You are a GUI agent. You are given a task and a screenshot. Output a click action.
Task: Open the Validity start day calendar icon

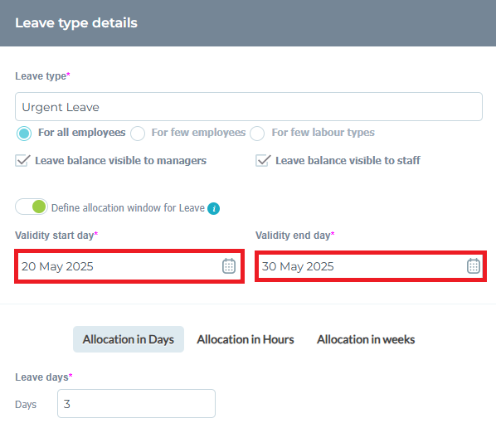click(x=229, y=265)
